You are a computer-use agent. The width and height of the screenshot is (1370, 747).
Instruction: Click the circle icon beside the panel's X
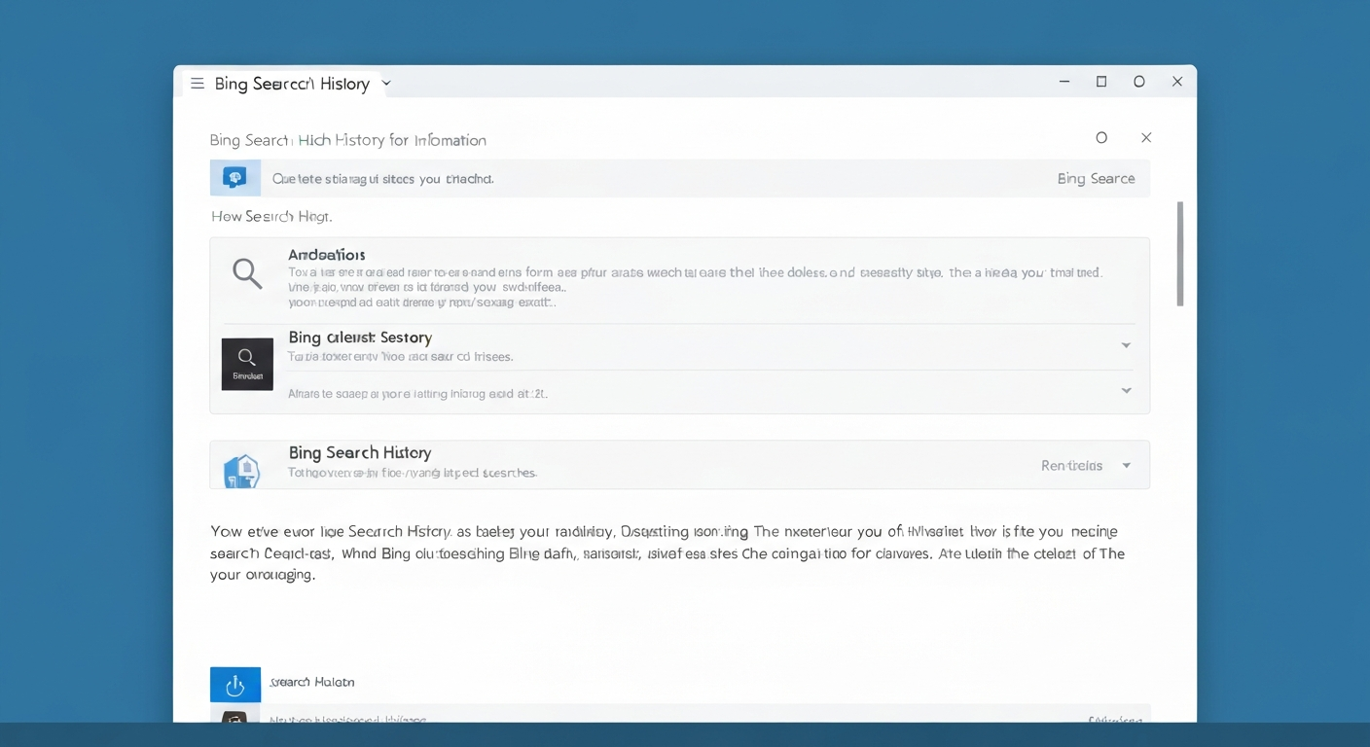[1101, 138]
